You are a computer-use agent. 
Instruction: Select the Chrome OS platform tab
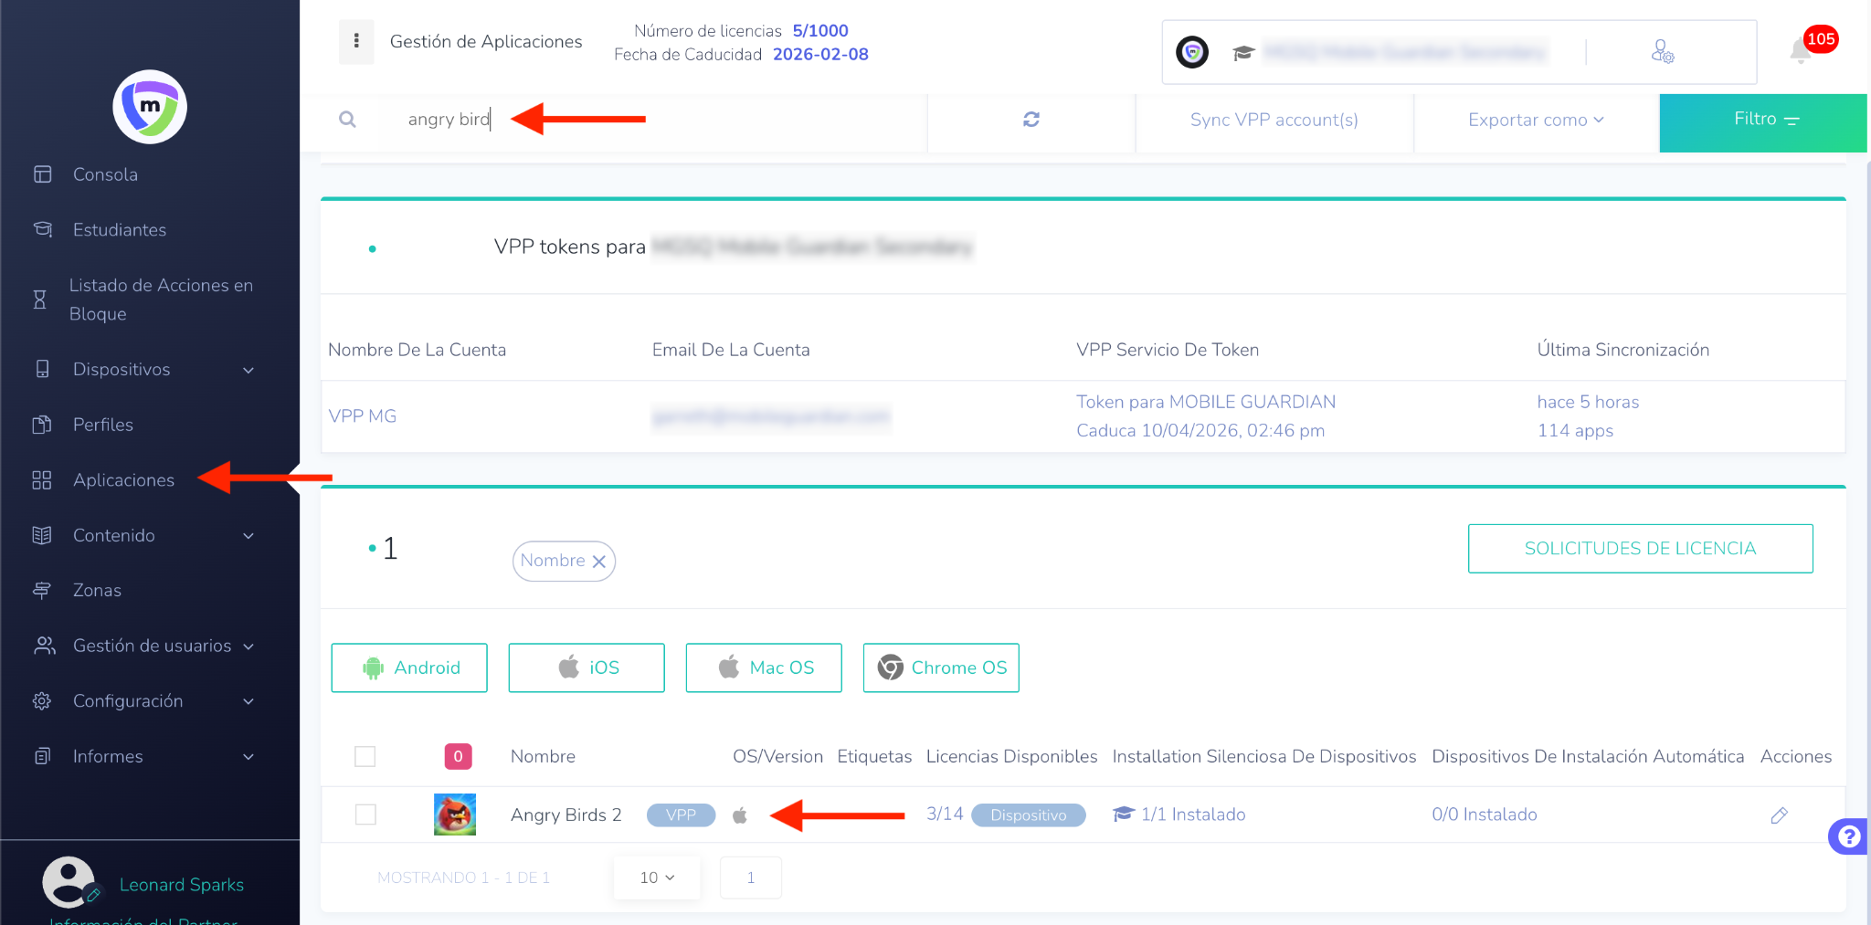pos(941,667)
